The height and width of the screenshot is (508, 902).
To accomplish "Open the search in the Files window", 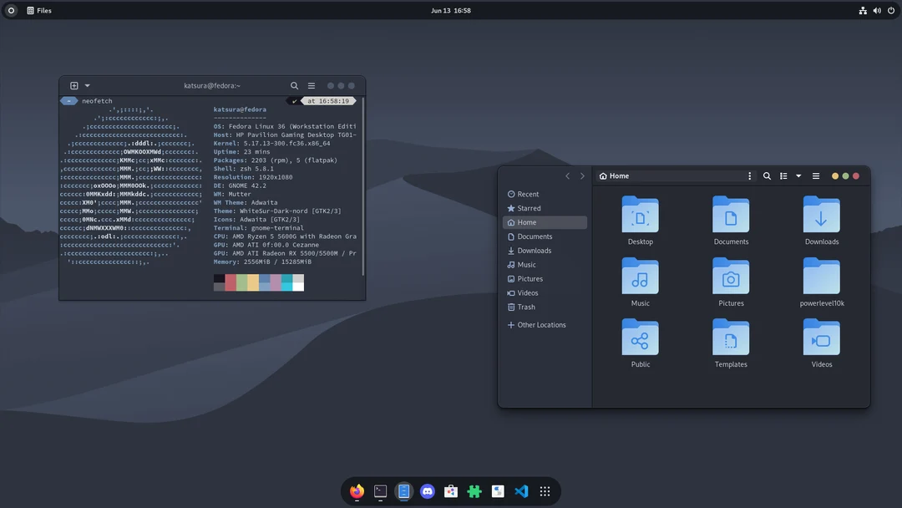I will [767, 175].
